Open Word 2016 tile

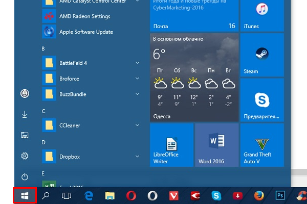click(x=217, y=145)
